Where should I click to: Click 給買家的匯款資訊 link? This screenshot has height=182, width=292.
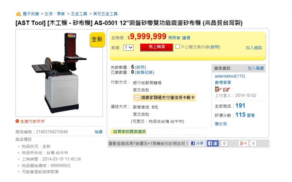pyautogui.click(x=130, y=131)
